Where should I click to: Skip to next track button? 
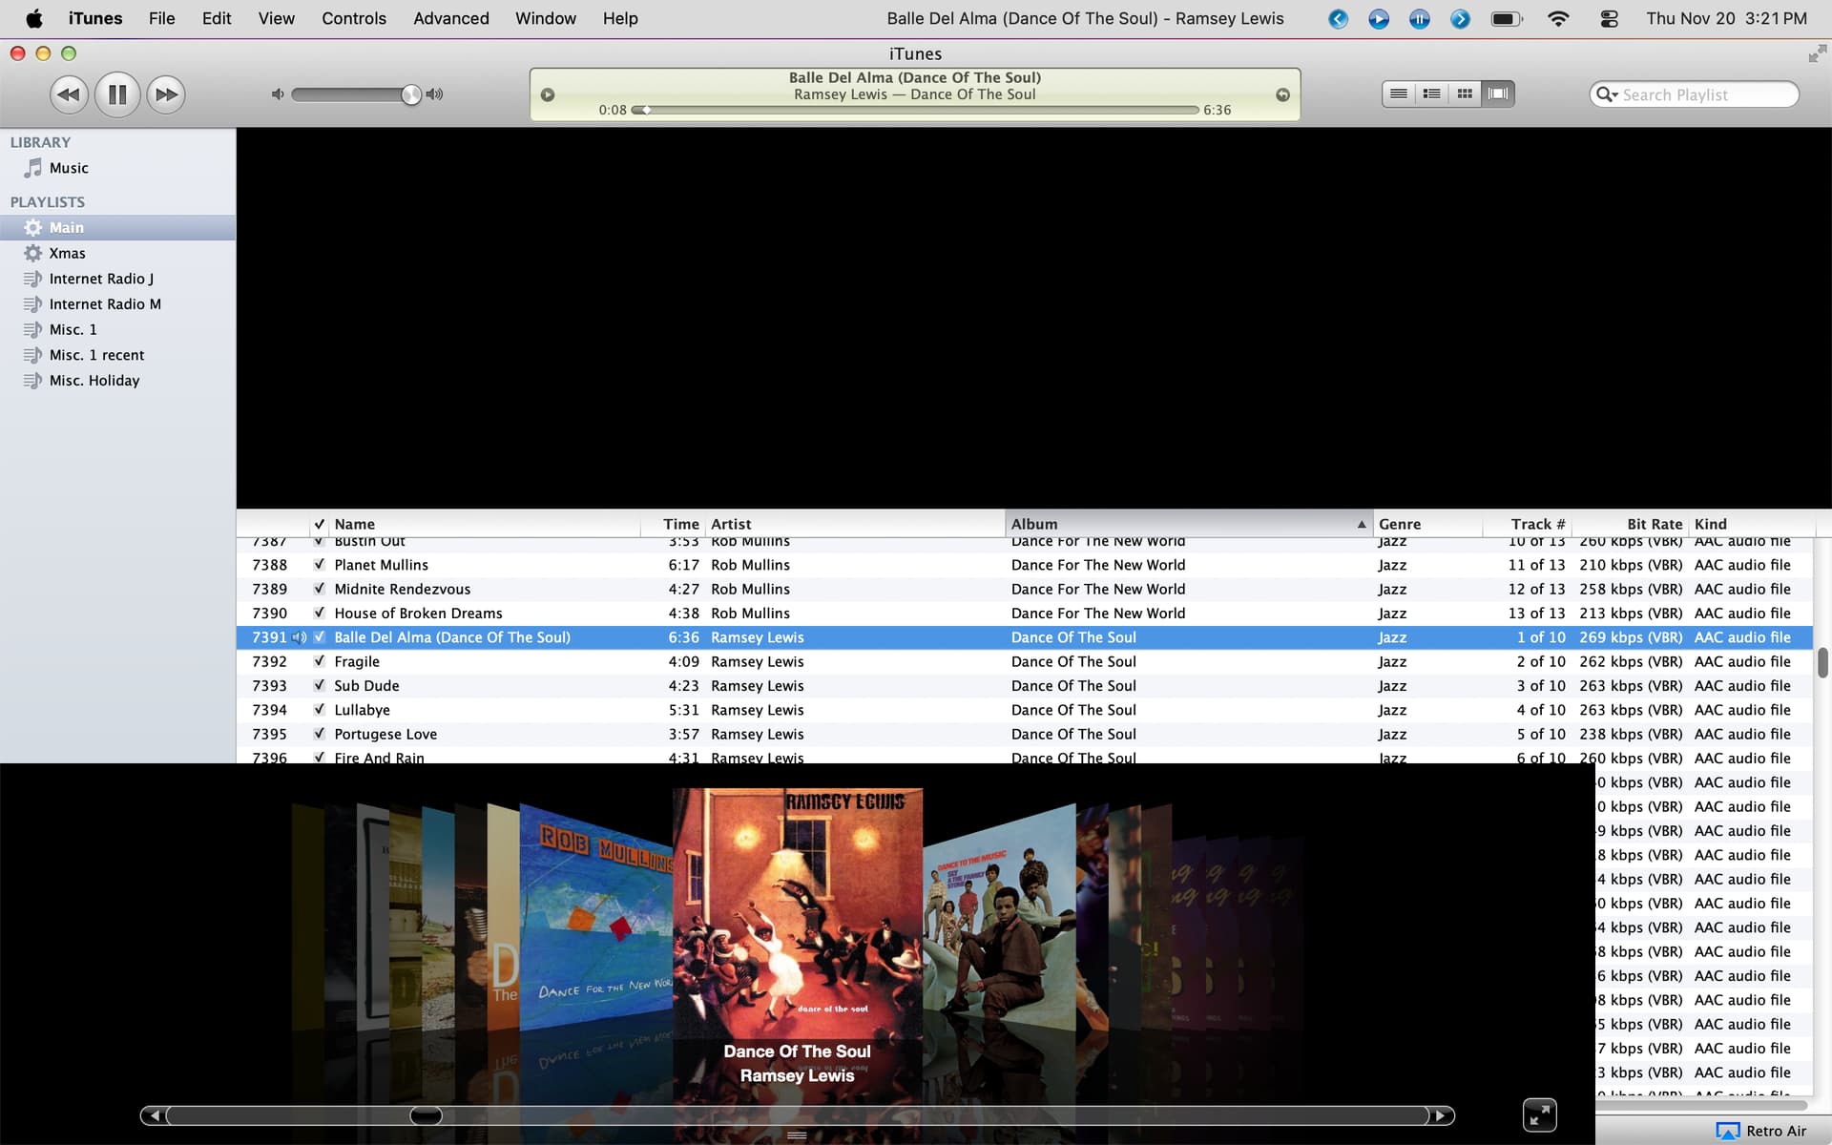point(166,94)
